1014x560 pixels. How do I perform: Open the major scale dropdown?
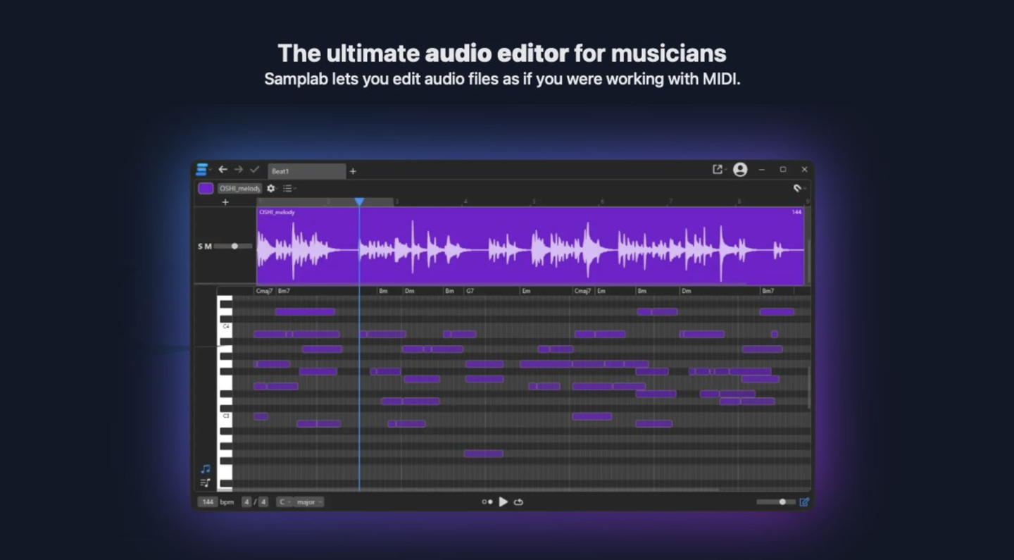click(309, 502)
